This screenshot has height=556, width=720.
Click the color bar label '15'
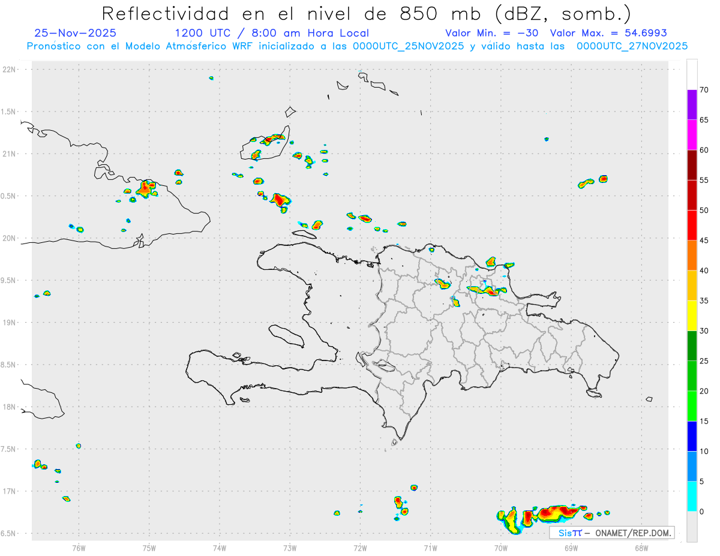704,421
